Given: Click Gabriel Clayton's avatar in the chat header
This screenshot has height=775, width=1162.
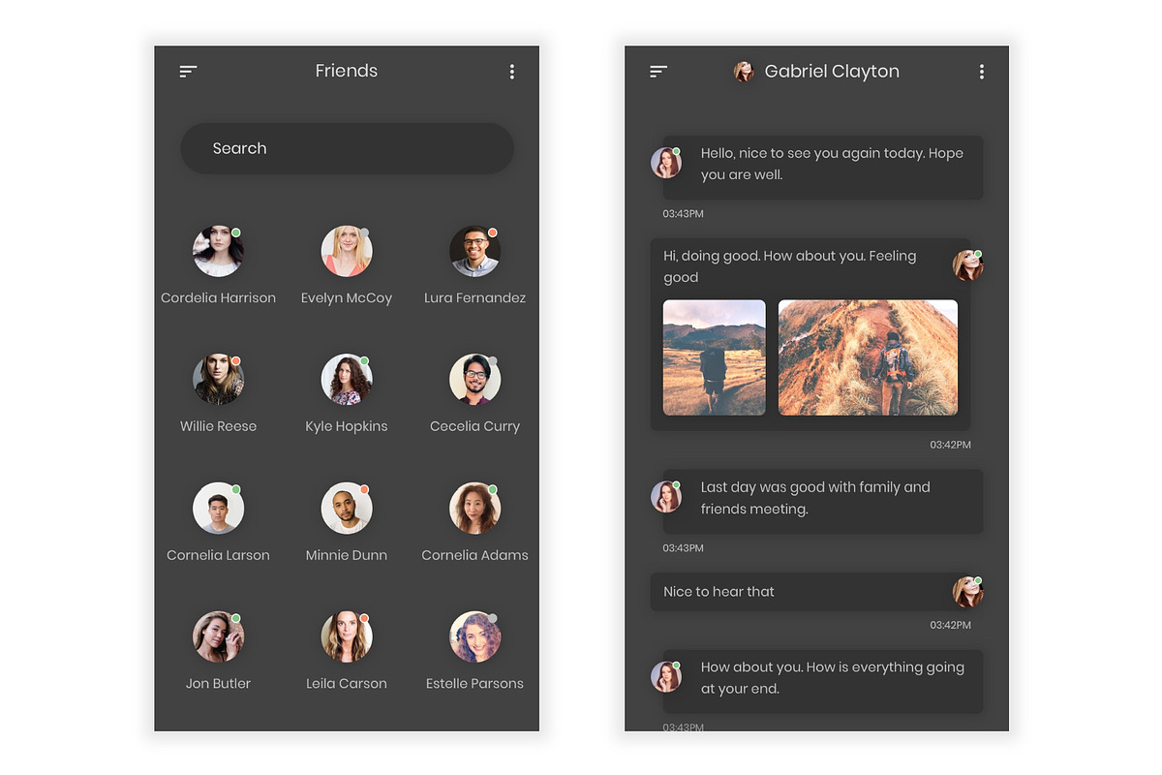Looking at the screenshot, I should point(743,71).
